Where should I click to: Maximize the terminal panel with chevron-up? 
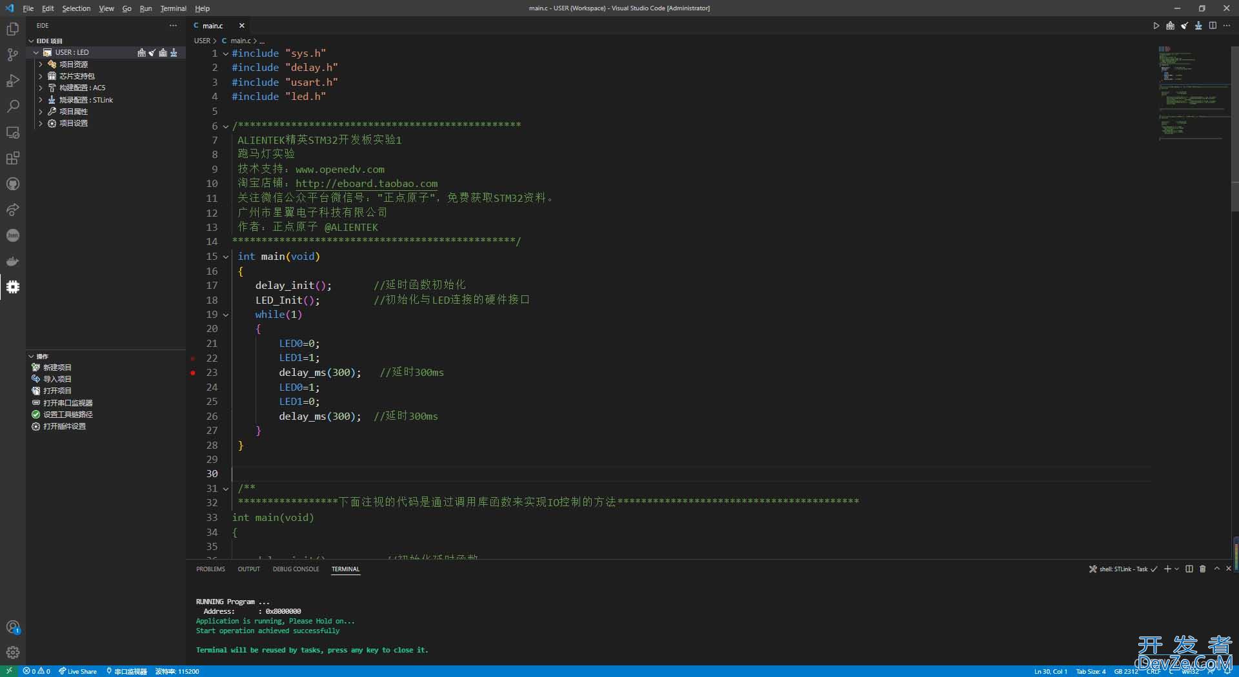click(x=1216, y=569)
